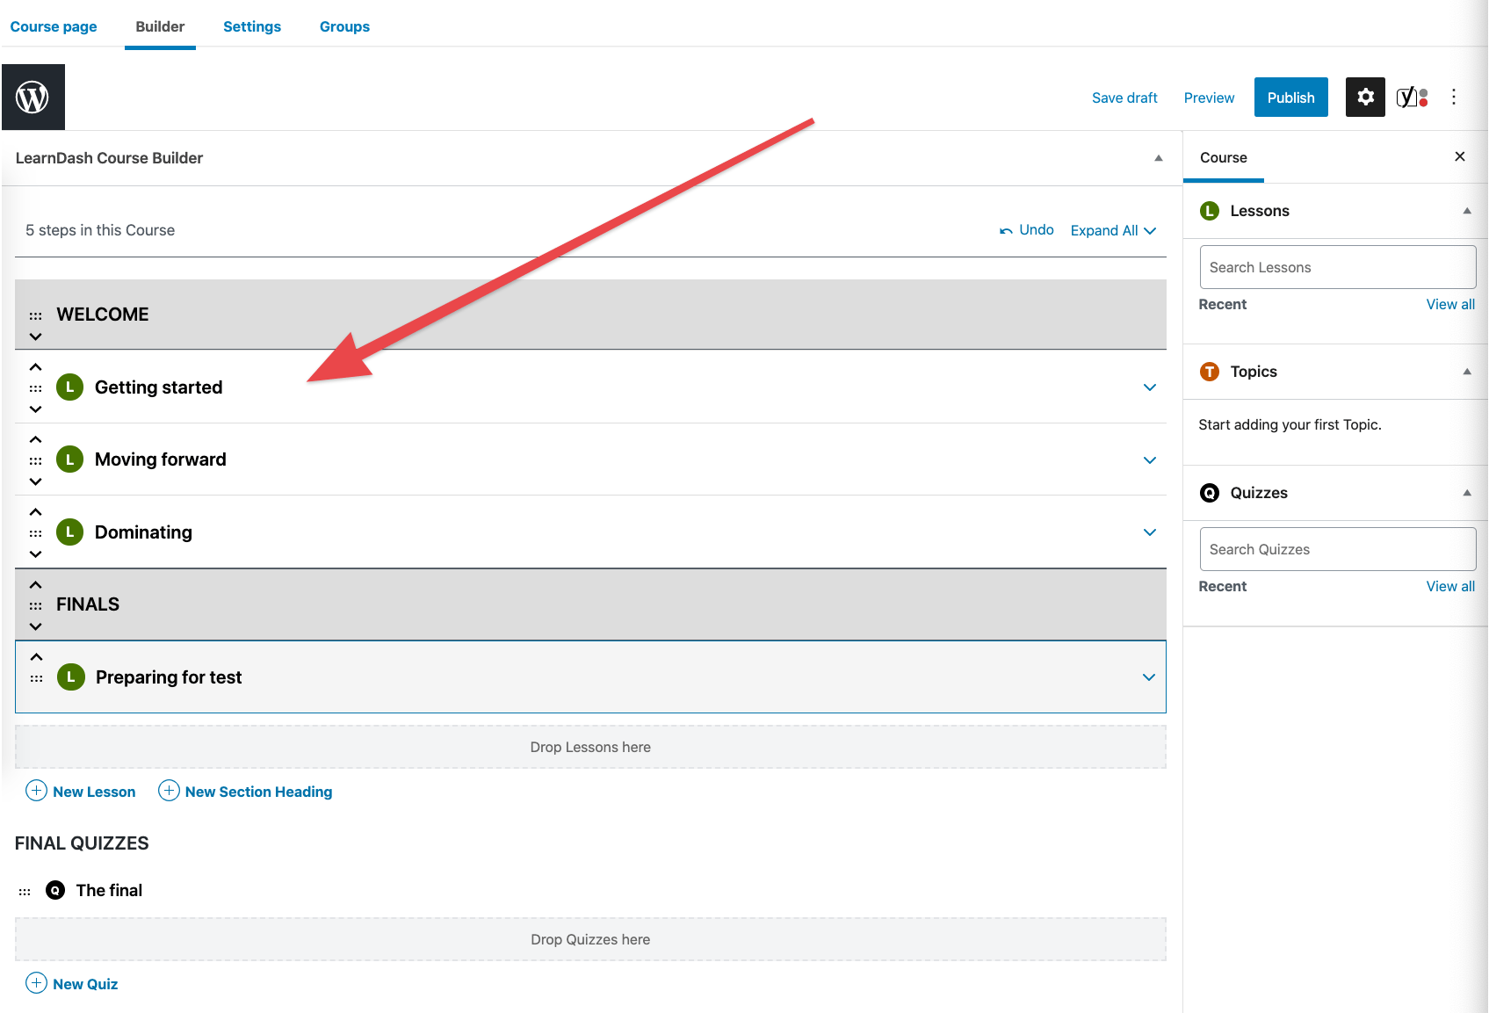Expand the Moving forward lesson

tap(1149, 460)
